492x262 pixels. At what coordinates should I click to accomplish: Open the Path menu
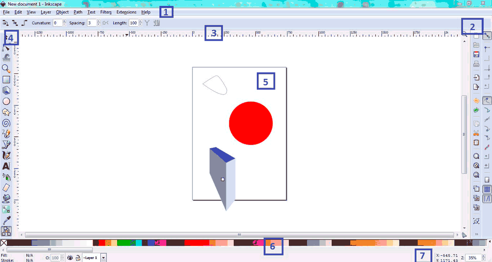pos(78,12)
